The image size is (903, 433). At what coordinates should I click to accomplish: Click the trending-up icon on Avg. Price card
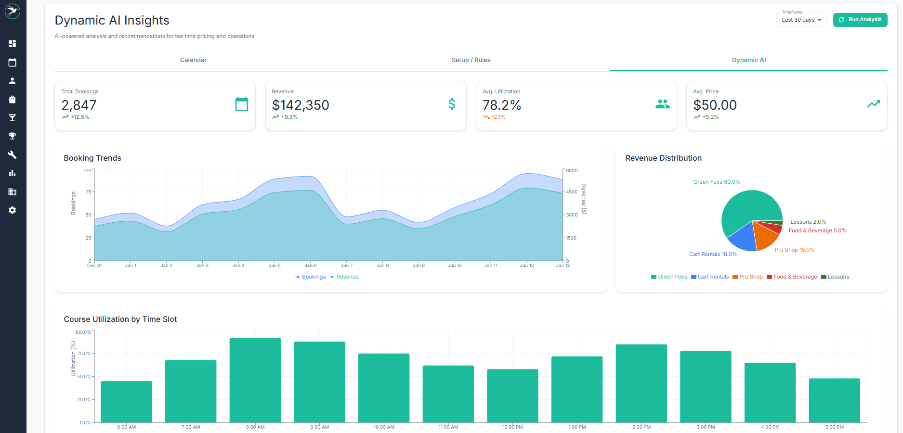coord(874,104)
